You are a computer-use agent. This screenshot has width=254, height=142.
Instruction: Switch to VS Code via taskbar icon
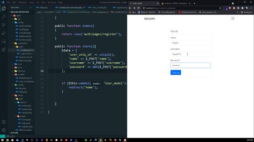coord(22,140)
